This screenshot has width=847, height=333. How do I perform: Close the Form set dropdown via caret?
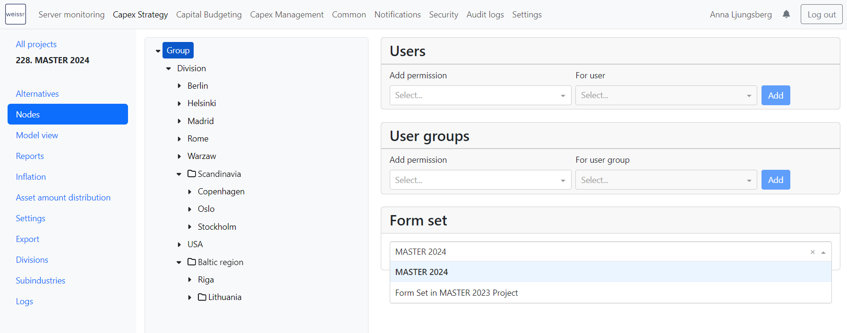point(823,252)
